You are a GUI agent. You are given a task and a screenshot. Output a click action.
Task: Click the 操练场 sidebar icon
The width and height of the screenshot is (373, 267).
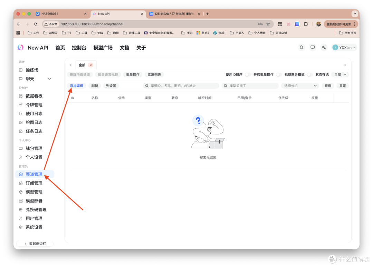(x=21, y=70)
